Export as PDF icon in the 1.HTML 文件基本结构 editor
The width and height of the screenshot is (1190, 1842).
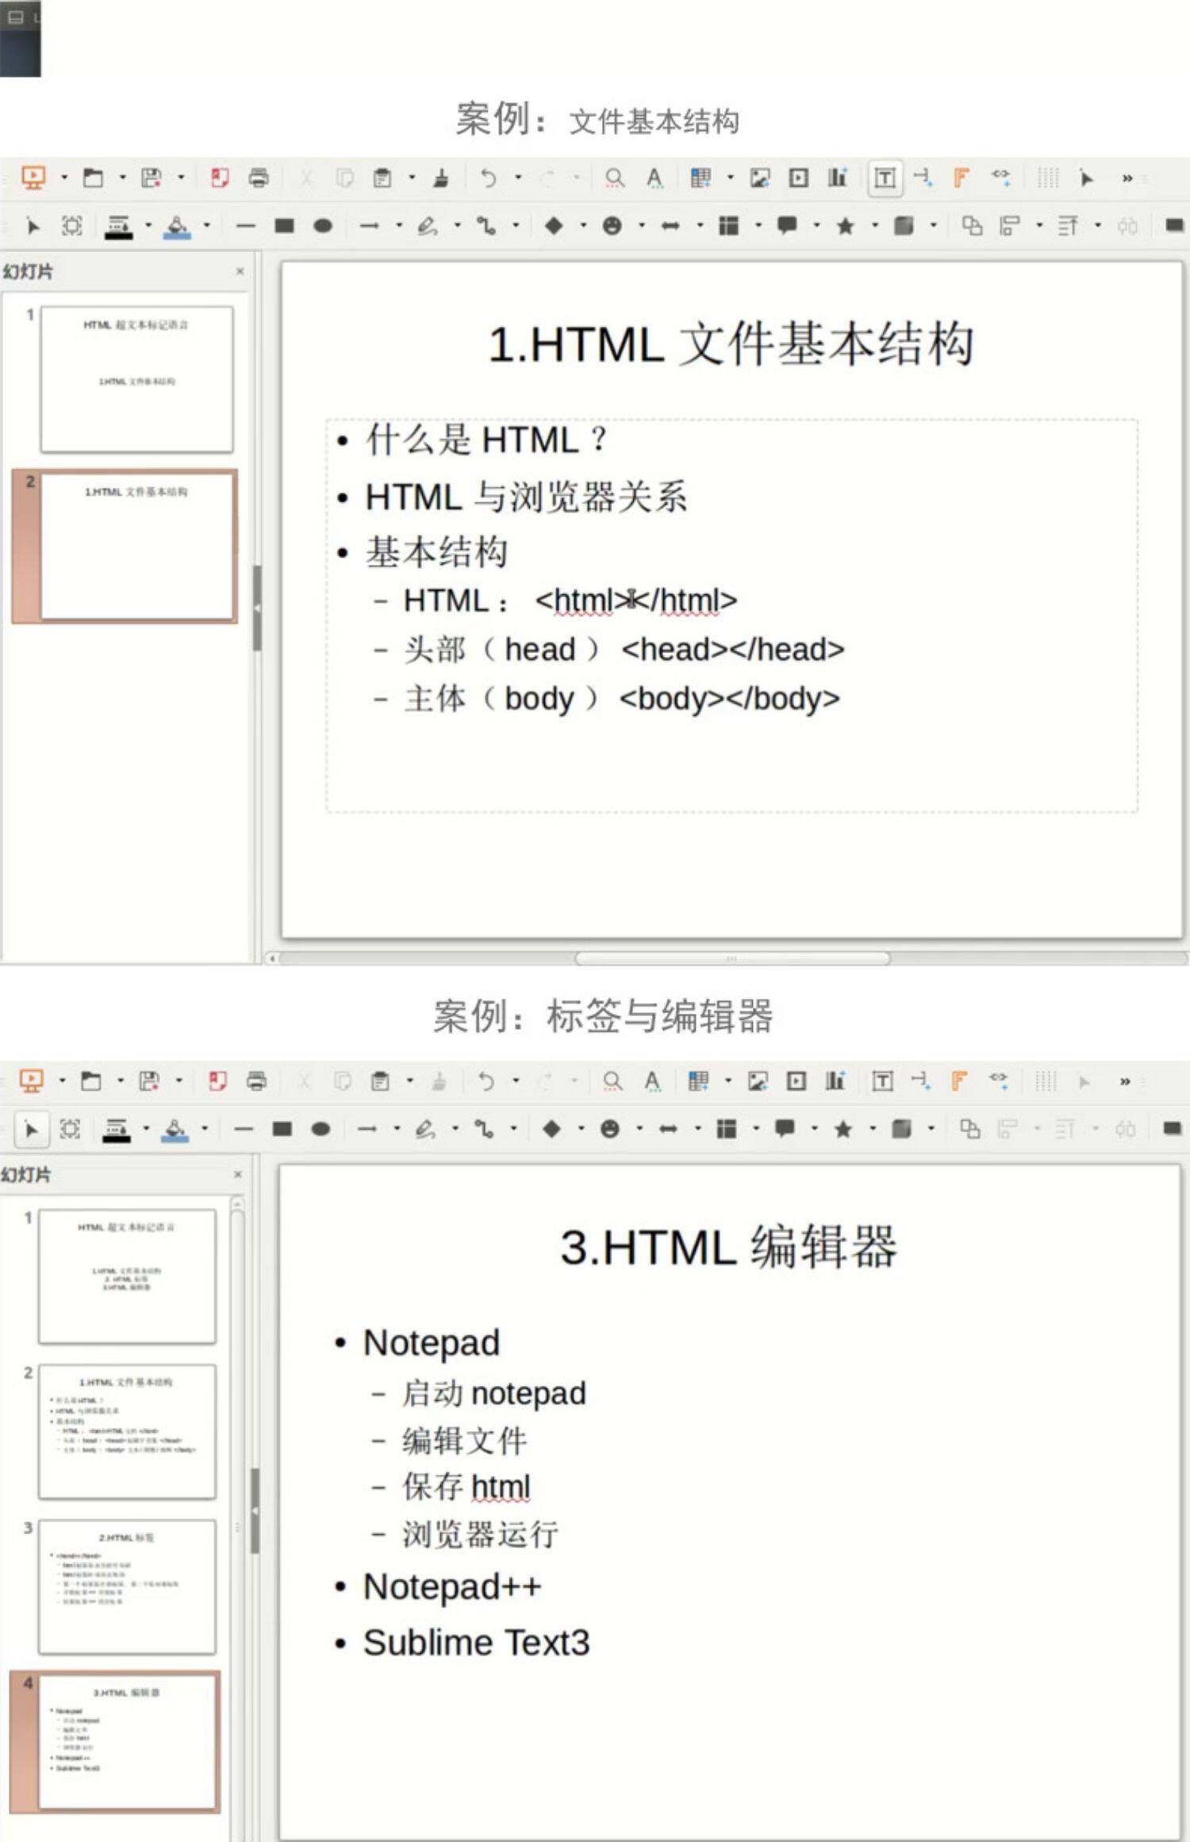coord(220,178)
